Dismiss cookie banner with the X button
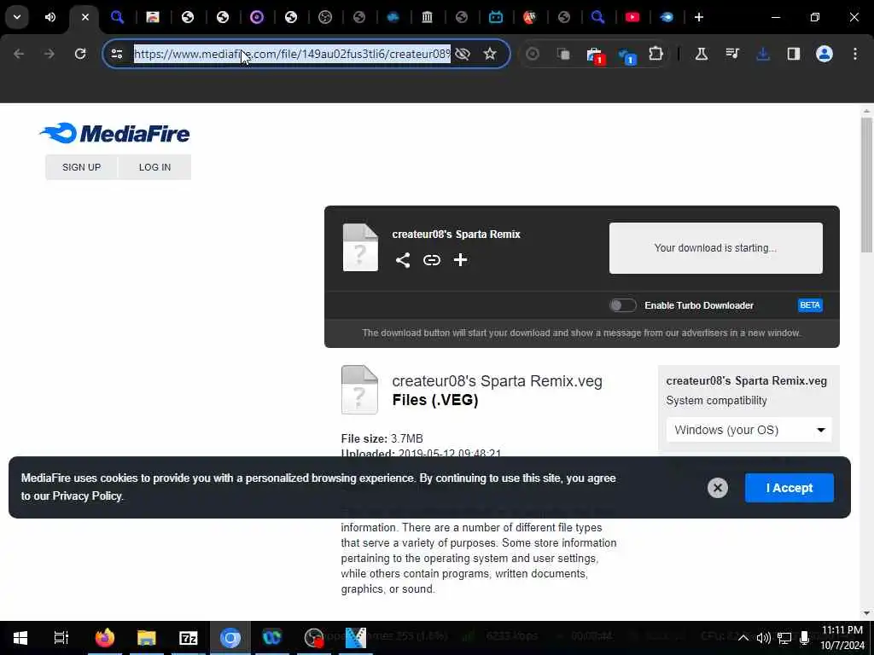Screen dimensions: 874x655 (x=717, y=488)
